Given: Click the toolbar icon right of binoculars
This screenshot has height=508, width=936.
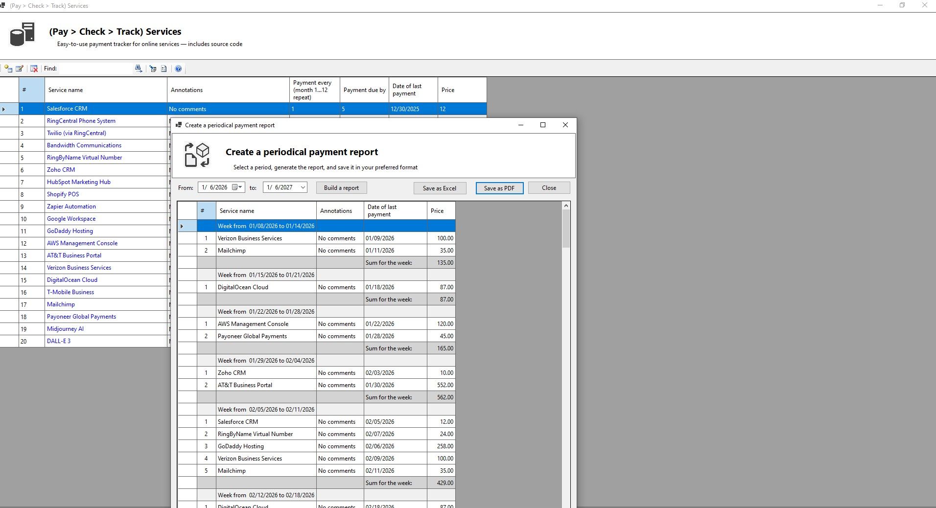Looking at the screenshot, I should point(153,69).
